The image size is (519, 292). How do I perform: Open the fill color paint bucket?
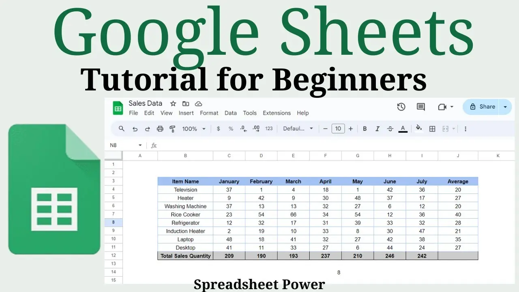tap(419, 129)
